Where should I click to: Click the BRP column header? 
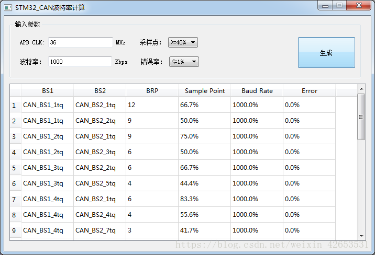click(x=152, y=90)
